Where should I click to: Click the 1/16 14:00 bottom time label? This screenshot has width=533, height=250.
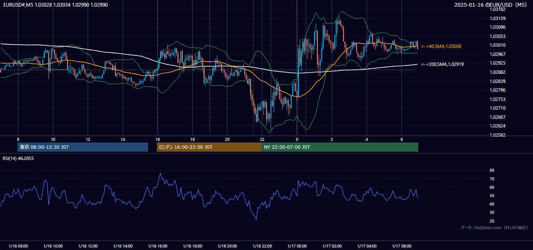click(123, 246)
